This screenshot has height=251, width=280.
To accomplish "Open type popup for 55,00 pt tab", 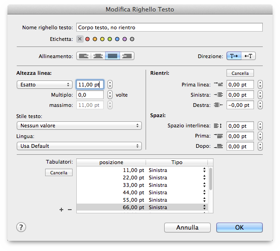I will (x=205, y=200).
